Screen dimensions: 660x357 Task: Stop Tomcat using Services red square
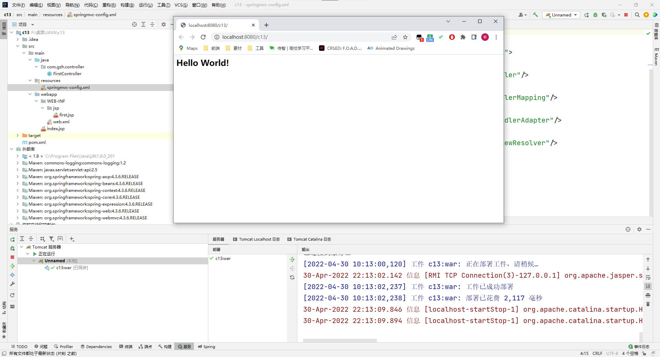(x=12, y=257)
